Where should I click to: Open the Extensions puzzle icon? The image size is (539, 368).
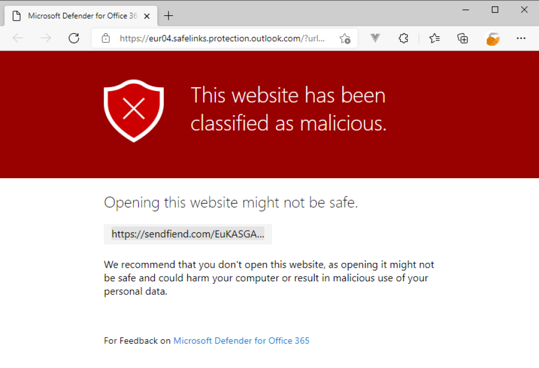[403, 38]
